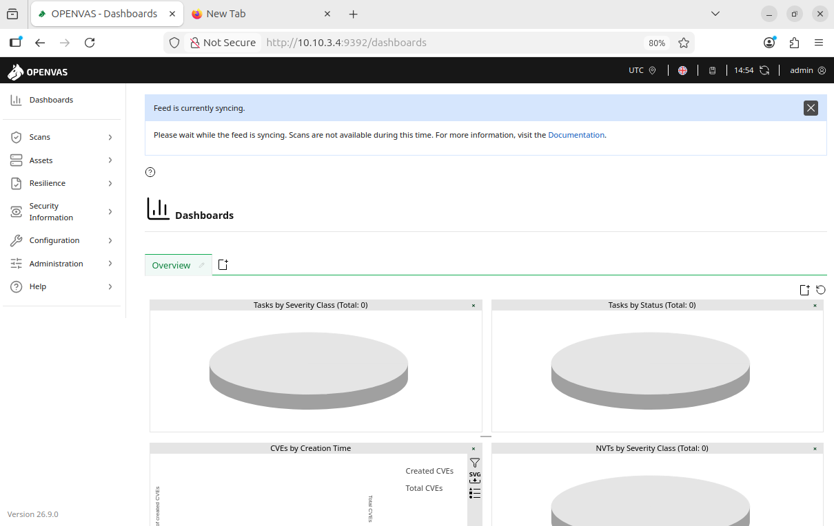This screenshot has height=526, width=834.
Task: Open the help icon above Dashboards heading
Action: tap(150, 172)
